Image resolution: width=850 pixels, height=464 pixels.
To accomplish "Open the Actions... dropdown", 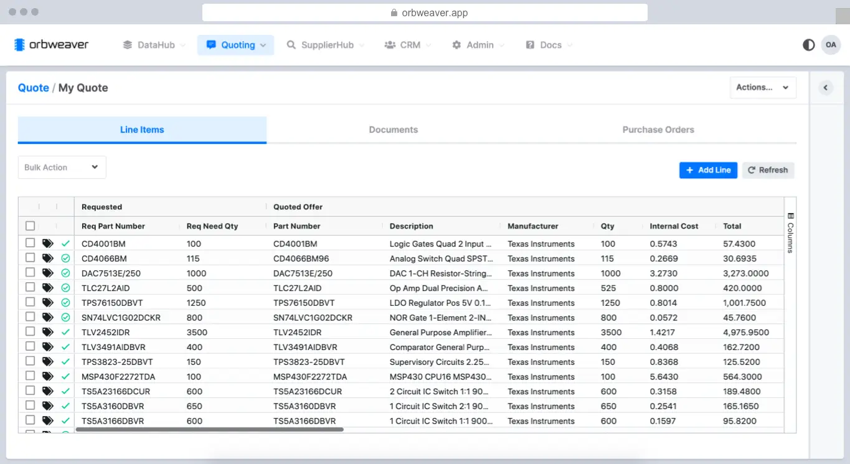I will coord(763,88).
